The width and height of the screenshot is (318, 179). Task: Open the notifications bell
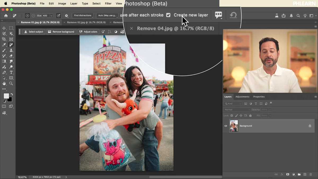(291, 16)
